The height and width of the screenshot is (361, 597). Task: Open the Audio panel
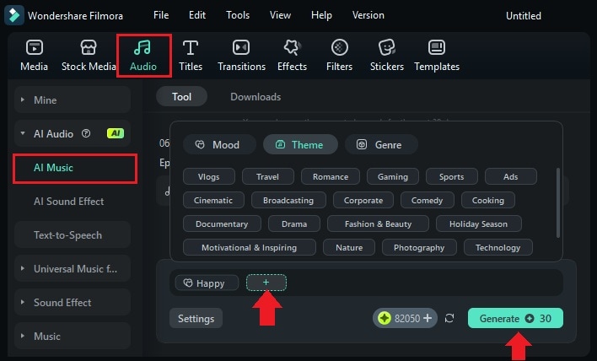(143, 56)
